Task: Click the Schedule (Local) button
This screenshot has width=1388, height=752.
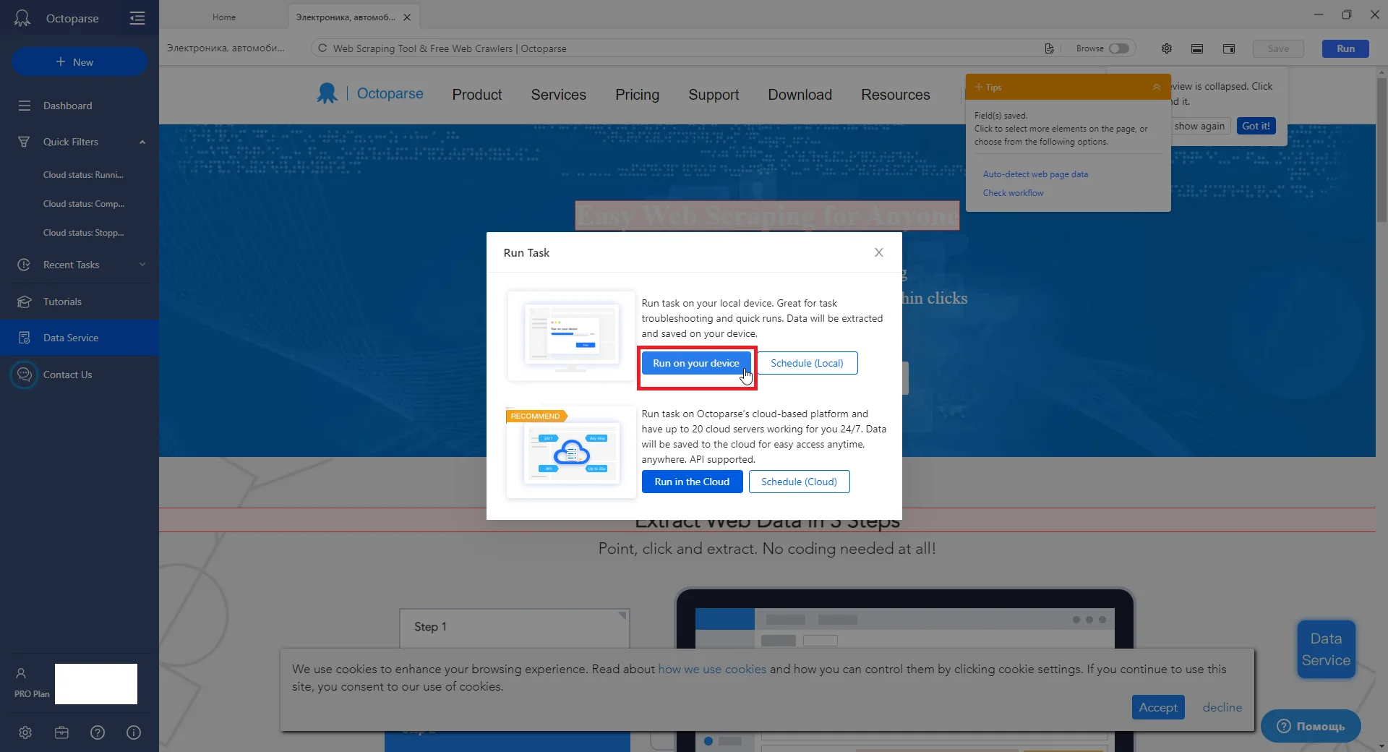Action: [807, 363]
